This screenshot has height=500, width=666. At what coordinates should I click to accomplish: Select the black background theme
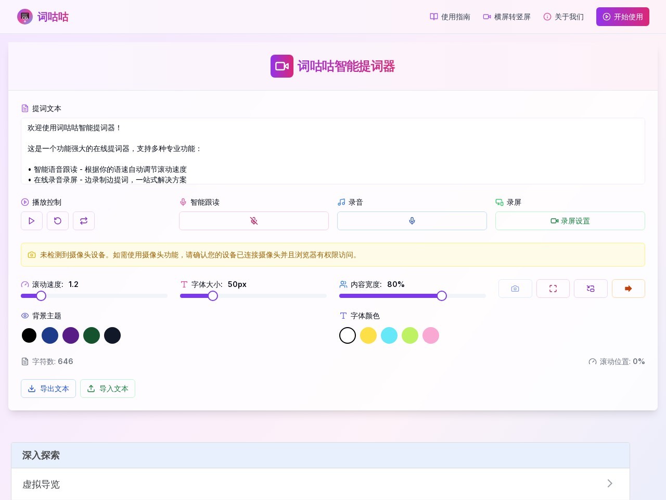(x=29, y=335)
